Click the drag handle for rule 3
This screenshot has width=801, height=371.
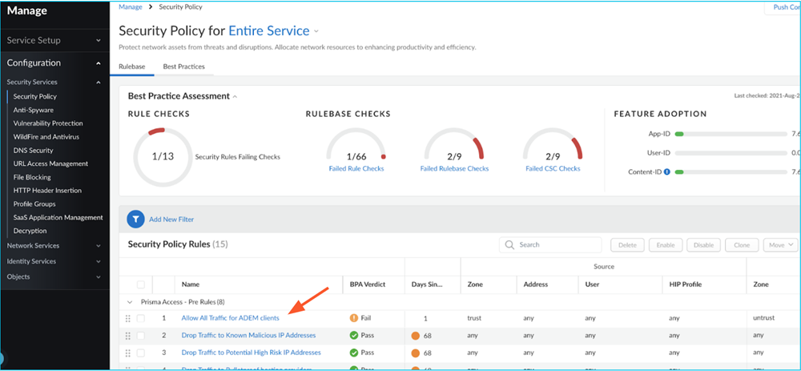tap(127, 353)
